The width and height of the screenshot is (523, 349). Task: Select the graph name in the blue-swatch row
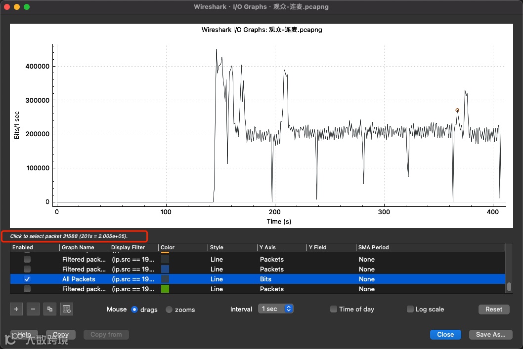(84, 269)
